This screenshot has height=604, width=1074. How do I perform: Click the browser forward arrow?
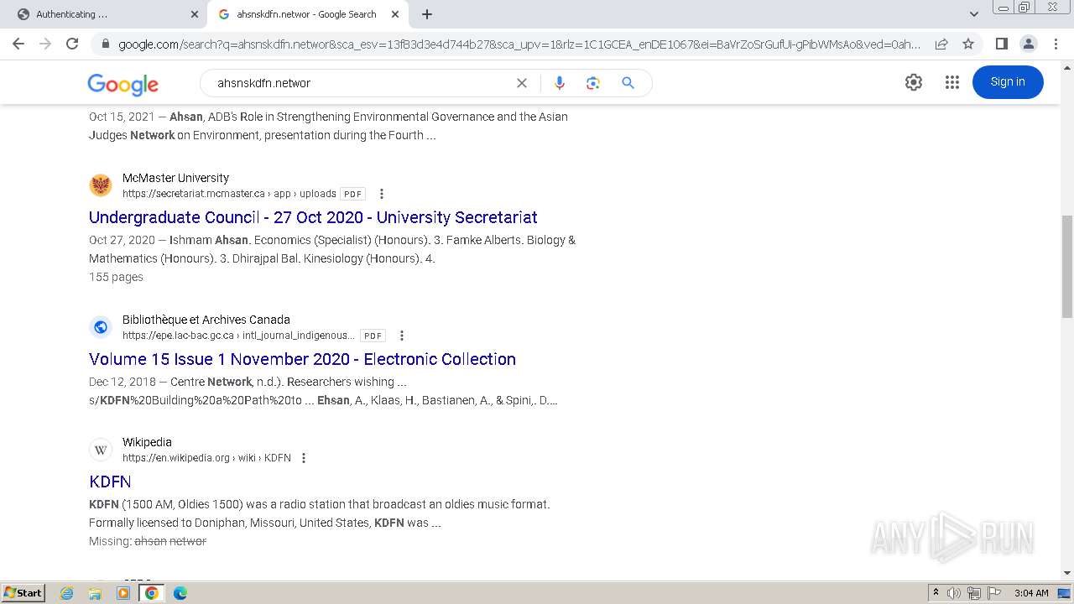(45, 44)
